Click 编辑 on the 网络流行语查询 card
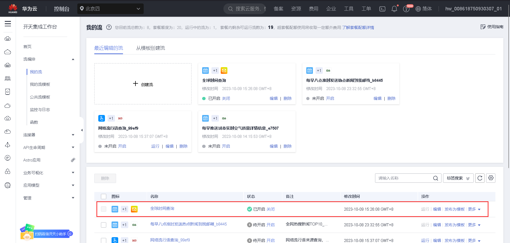The image size is (510, 243). 170,146
